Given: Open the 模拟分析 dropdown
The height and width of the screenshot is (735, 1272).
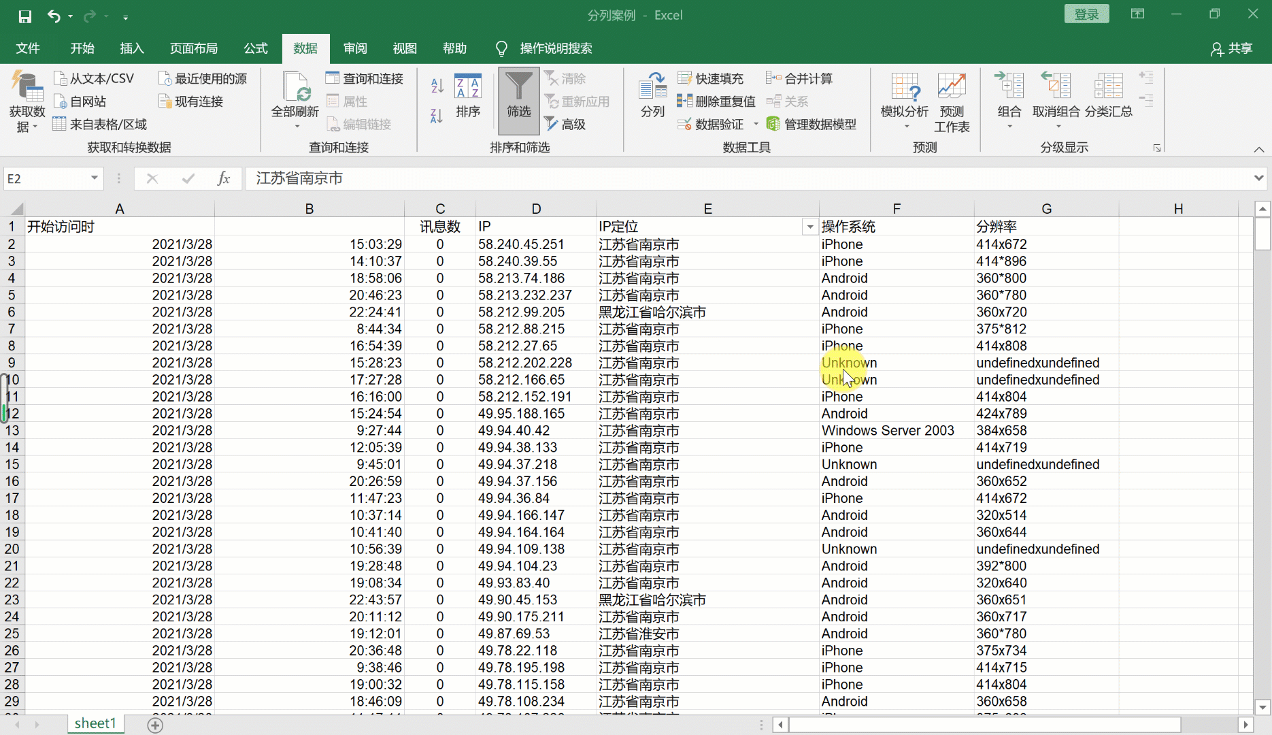Looking at the screenshot, I should (x=905, y=101).
